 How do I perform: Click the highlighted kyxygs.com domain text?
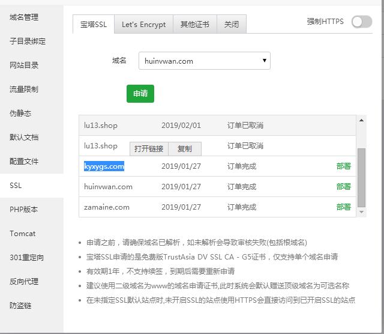coord(104,166)
